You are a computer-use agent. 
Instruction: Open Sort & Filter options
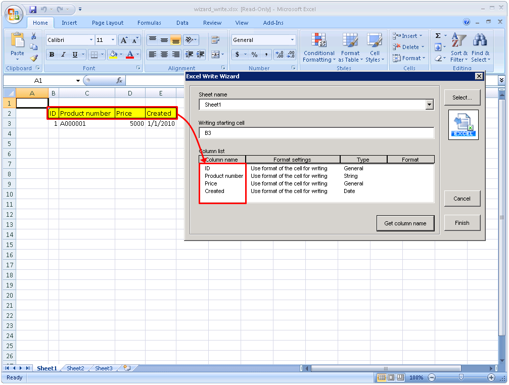458,48
